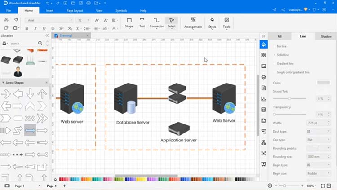
Task: Apply strikethrough formatting
Action: [53, 28]
